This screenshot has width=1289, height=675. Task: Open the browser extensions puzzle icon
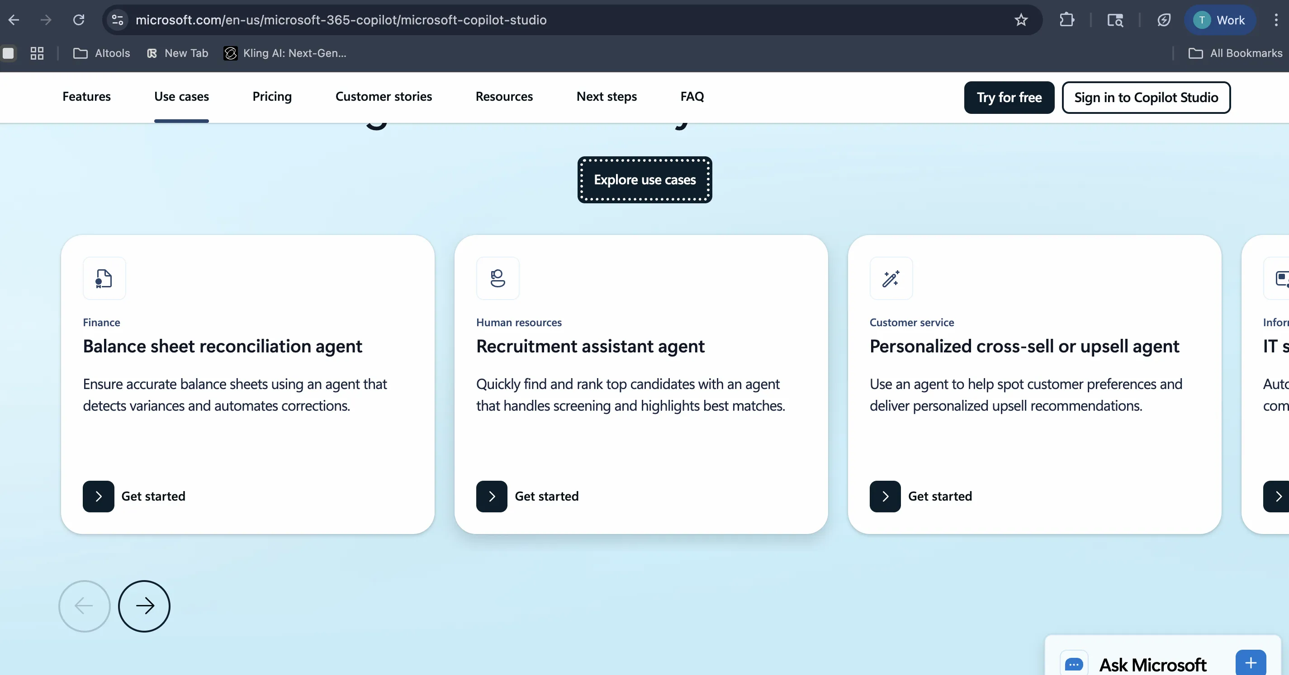pyautogui.click(x=1067, y=20)
